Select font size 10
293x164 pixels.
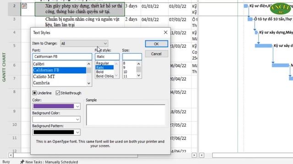[129, 72]
